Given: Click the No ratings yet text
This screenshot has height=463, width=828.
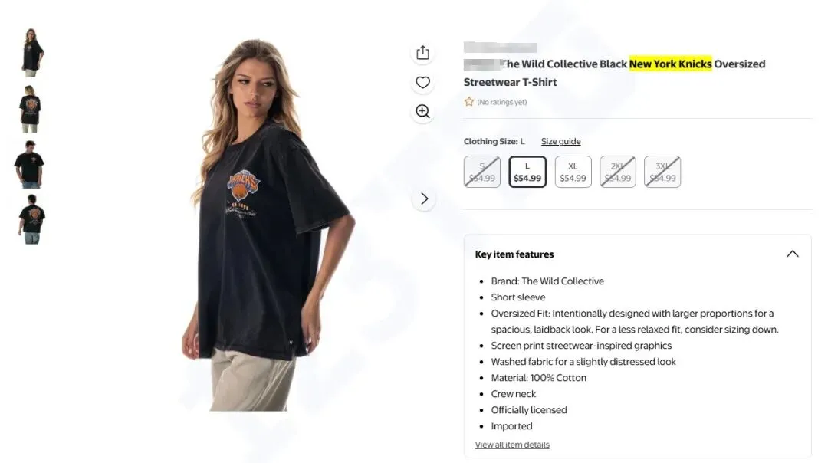Looking at the screenshot, I should [501, 103].
